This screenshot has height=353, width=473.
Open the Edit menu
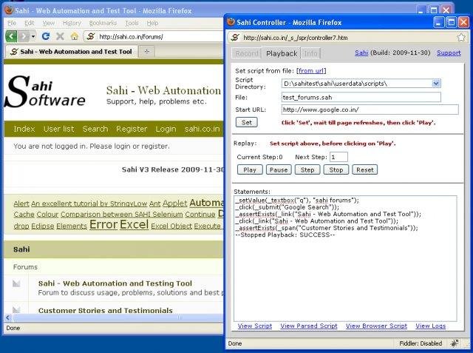click(30, 23)
